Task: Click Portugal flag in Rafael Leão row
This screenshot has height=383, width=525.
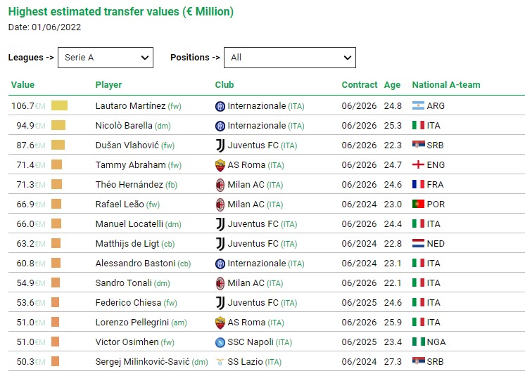Action: [418, 204]
